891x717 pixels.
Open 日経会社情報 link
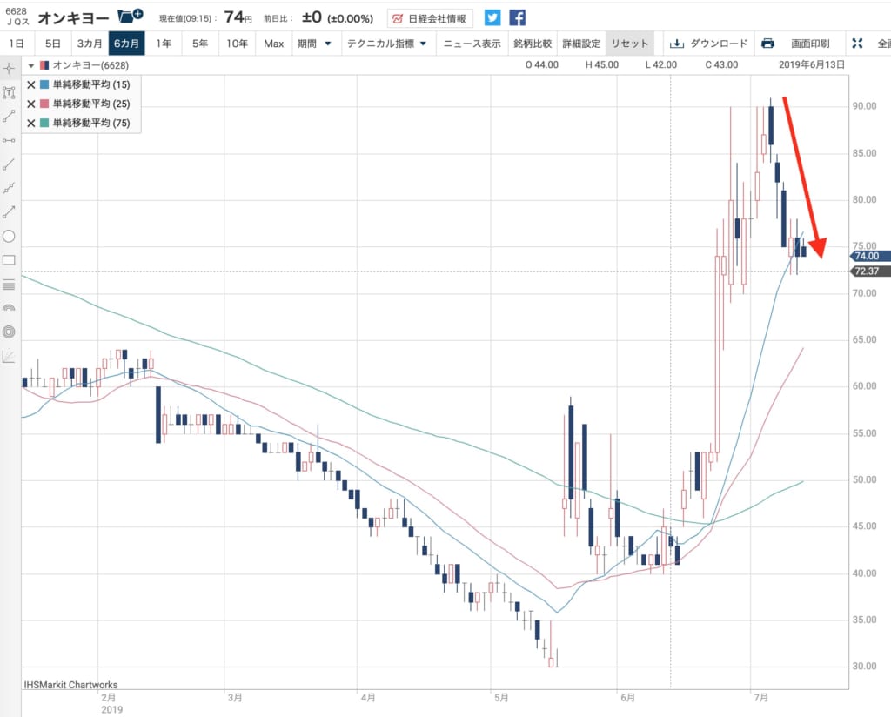(x=430, y=18)
